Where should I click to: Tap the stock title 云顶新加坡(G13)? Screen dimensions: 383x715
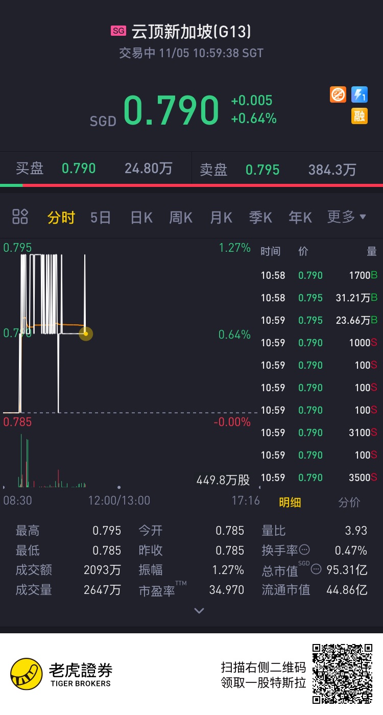point(192,32)
